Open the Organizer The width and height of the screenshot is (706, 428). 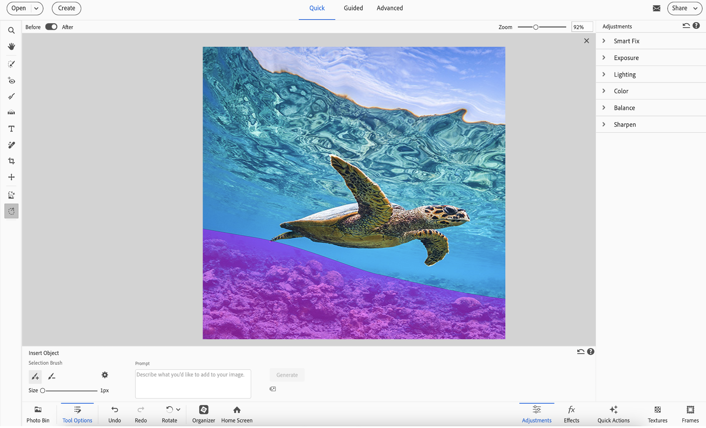204,414
